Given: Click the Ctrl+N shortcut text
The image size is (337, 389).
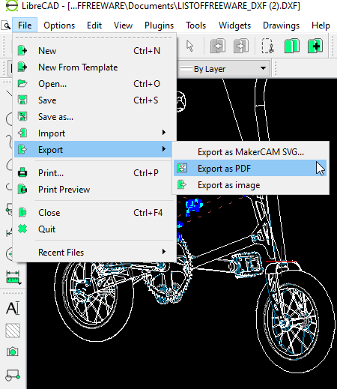Looking at the screenshot, I should (x=147, y=51).
